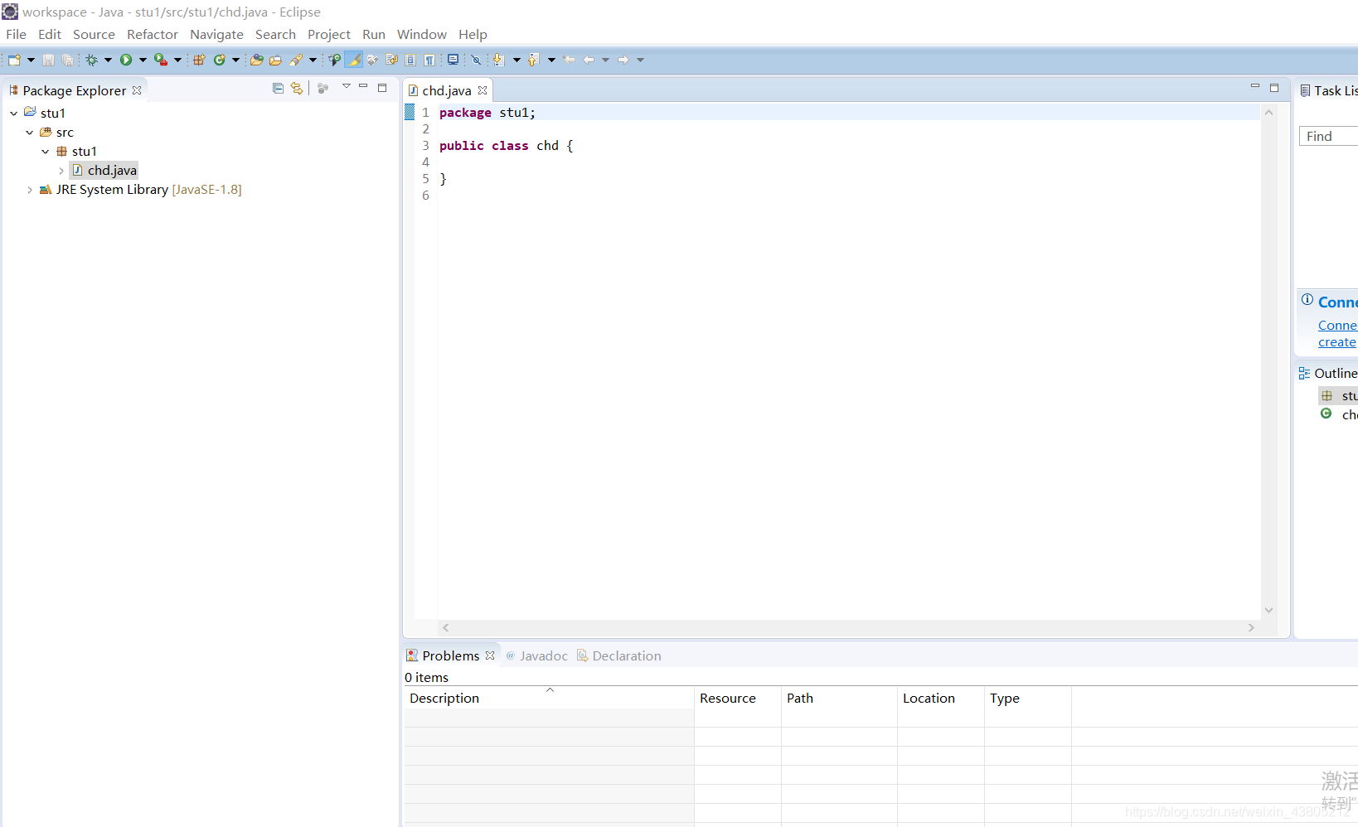Sort Problems by Resource column header
1358x827 pixels.
738,698
